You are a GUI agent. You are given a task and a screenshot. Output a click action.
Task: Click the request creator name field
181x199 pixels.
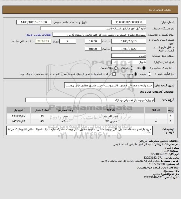point(99,35)
